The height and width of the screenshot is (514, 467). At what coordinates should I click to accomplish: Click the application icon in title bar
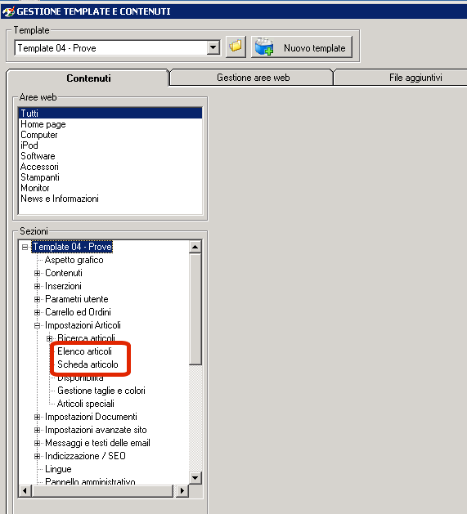tap(8, 11)
